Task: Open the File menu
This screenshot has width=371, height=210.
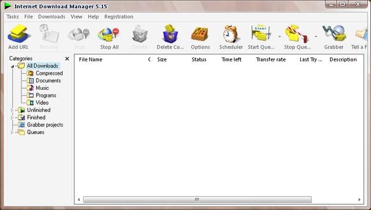Action: pyautogui.click(x=28, y=17)
